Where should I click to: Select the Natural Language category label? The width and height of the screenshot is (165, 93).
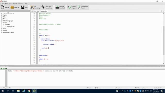tap(7, 21)
